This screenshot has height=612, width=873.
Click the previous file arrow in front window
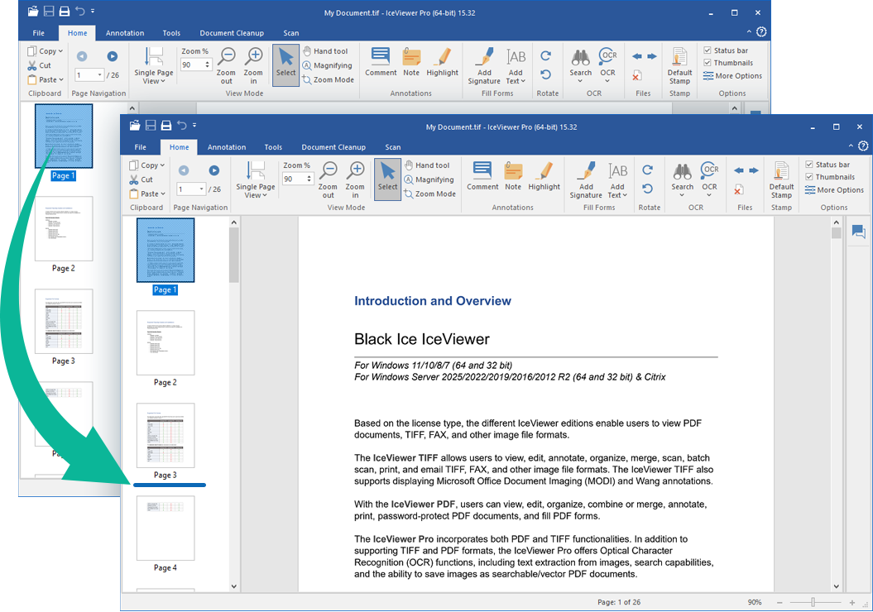(x=739, y=170)
